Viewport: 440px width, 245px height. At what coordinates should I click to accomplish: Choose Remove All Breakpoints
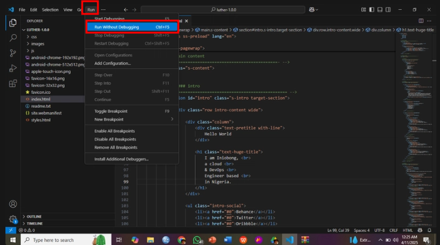coord(132,147)
